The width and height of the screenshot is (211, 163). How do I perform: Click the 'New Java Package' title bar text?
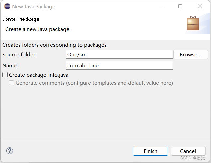click(x=34, y=6)
